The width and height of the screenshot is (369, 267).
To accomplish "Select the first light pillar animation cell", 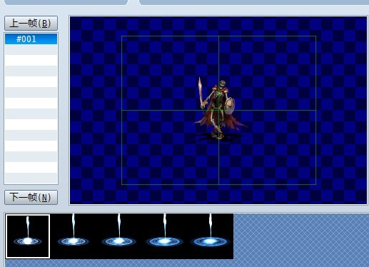I will pos(28,236).
